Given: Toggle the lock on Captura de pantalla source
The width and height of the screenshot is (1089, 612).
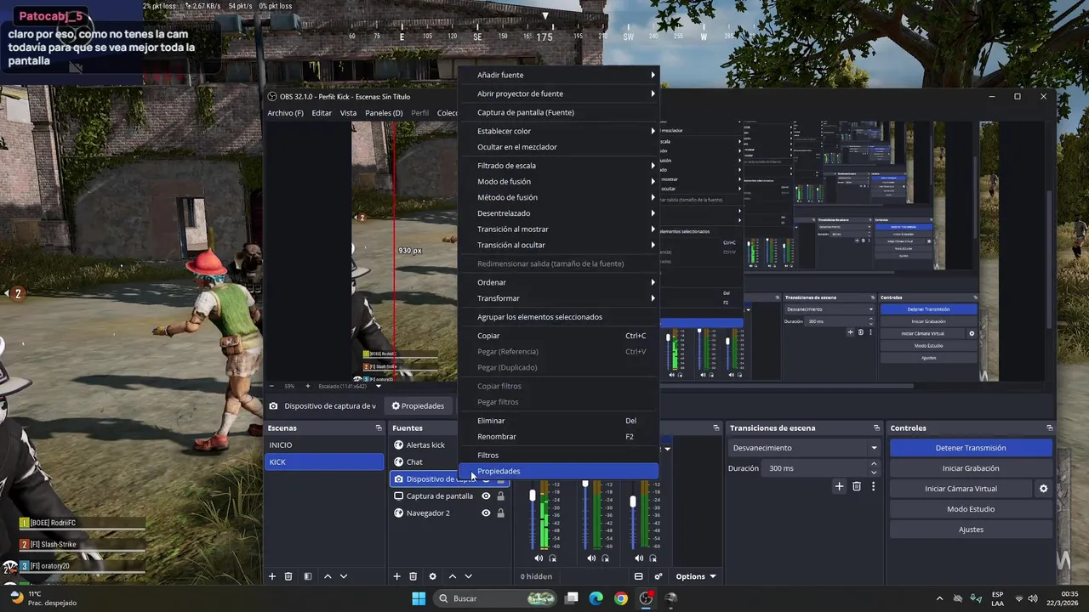Looking at the screenshot, I should (x=500, y=496).
